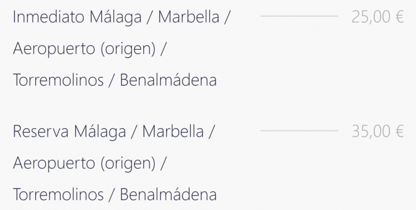The width and height of the screenshot is (416, 210).
Task: Select the word "Reserva" in second fare
Action: [40, 131]
